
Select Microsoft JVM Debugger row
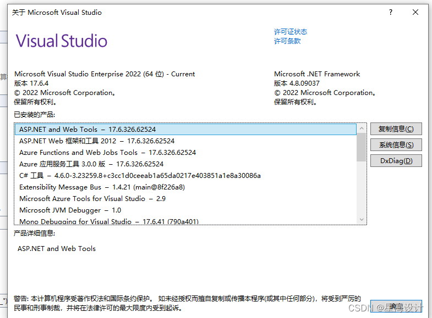(185, 210)
